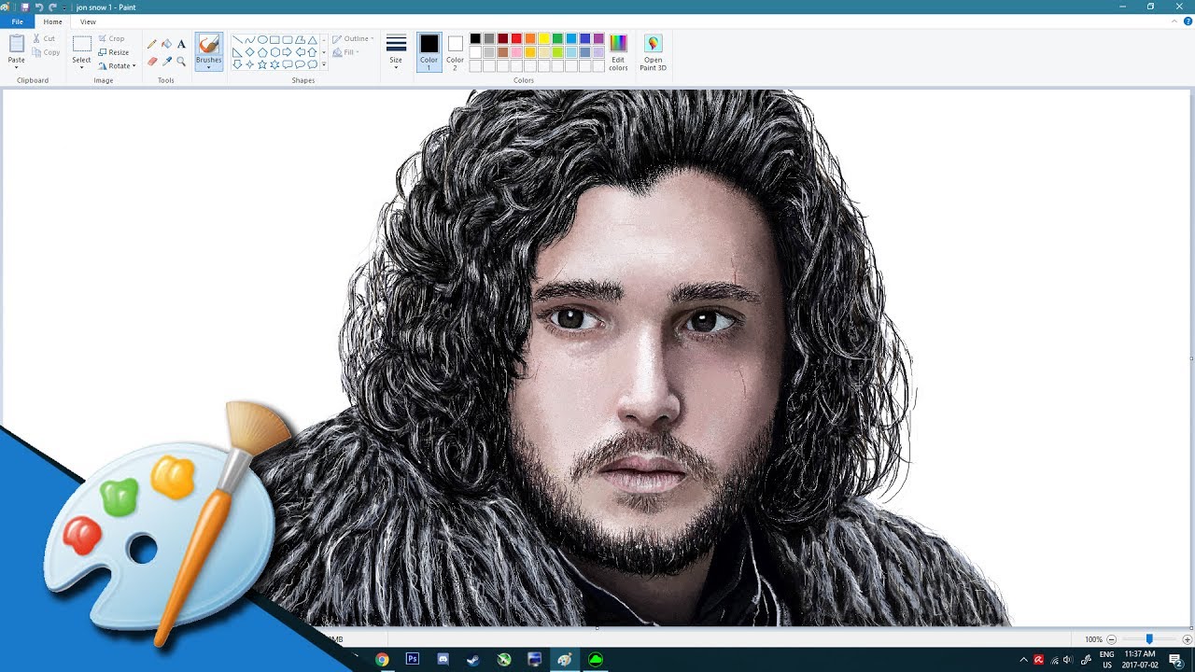
Task: Pick the purple color swatch
Action: point(598,38)
